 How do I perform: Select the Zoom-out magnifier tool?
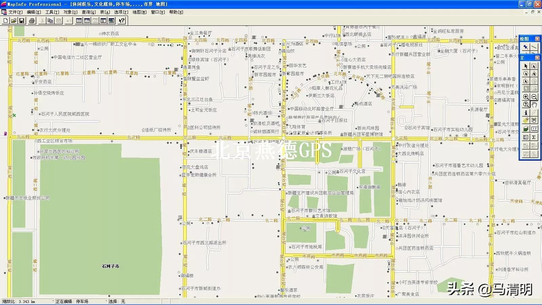tap(534, 97)
